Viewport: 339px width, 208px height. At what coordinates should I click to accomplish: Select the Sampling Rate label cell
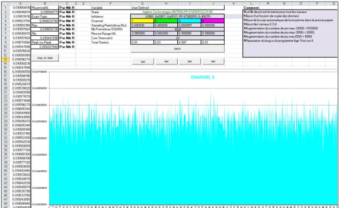(111, 25)
